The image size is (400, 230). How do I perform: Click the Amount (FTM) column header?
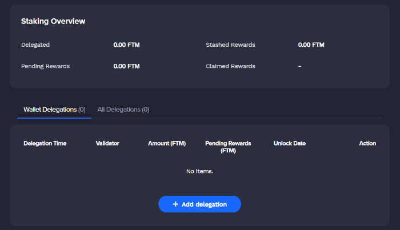[x=167, y=143]
